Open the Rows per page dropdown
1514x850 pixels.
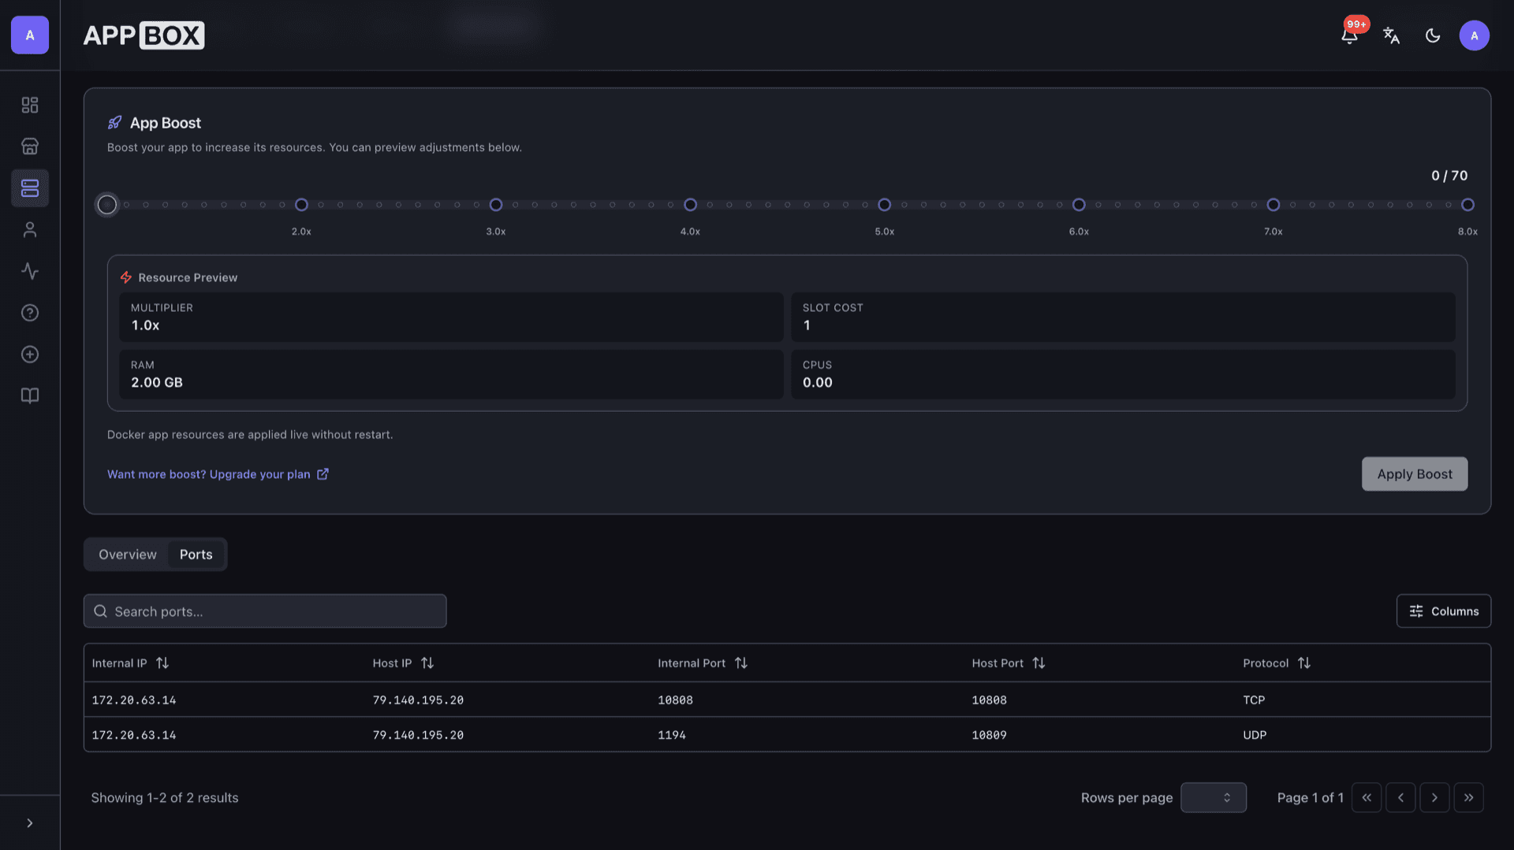[1213, 798]
